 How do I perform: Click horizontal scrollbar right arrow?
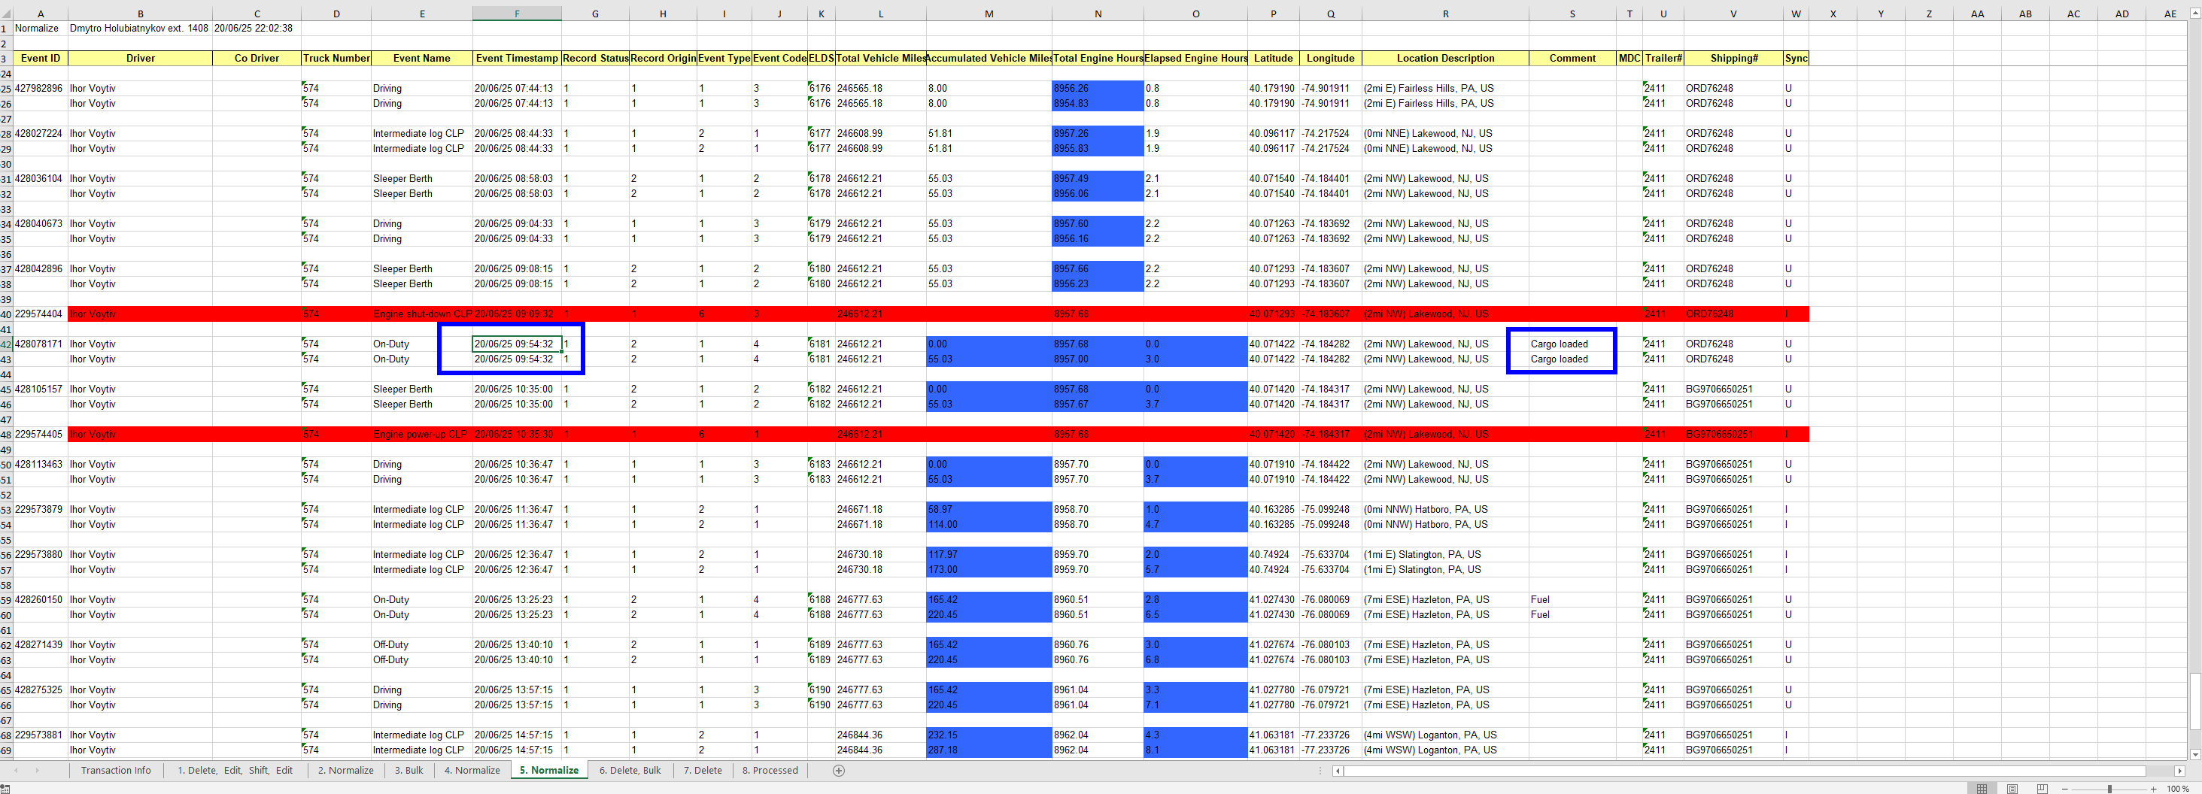coord(2179,771)
